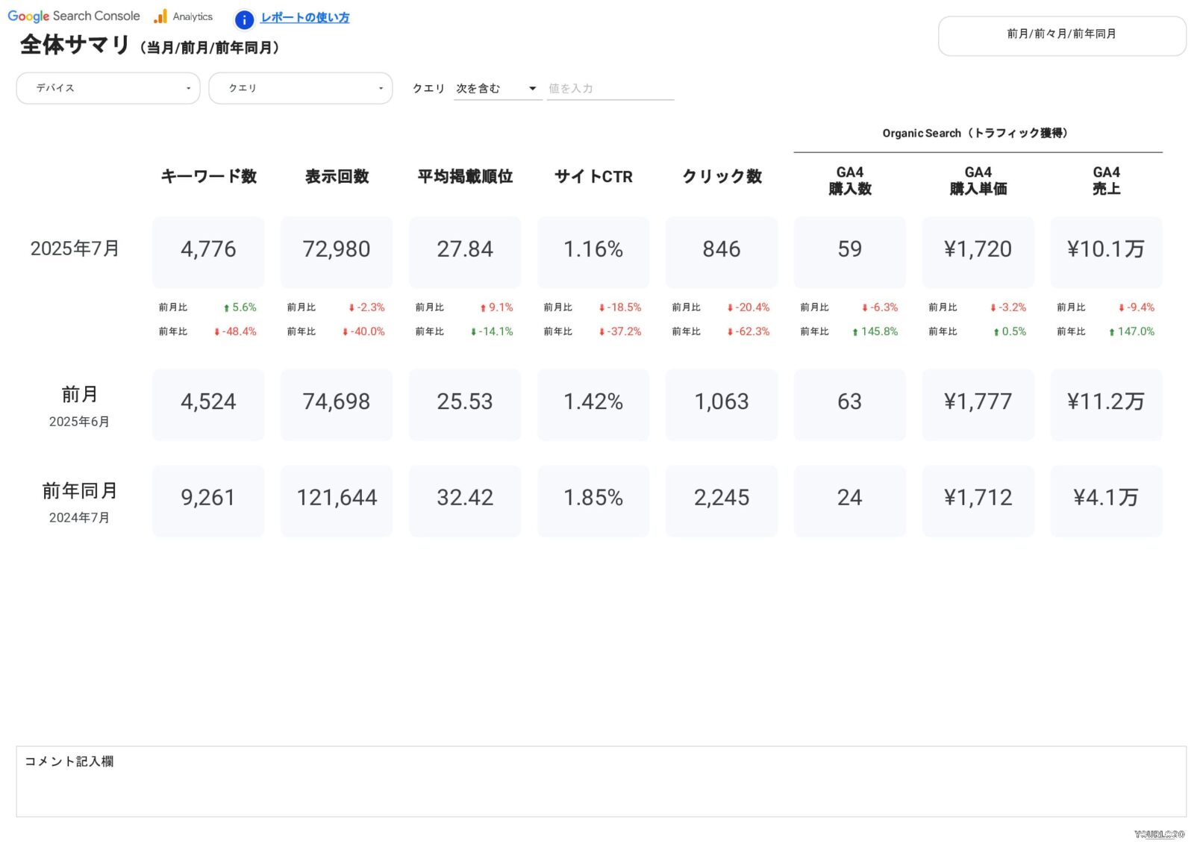Click the red arrow beside -62.3%
The width and height of the screenshot is (1203, 850).
pyautogui.click(x=730, y=332)
